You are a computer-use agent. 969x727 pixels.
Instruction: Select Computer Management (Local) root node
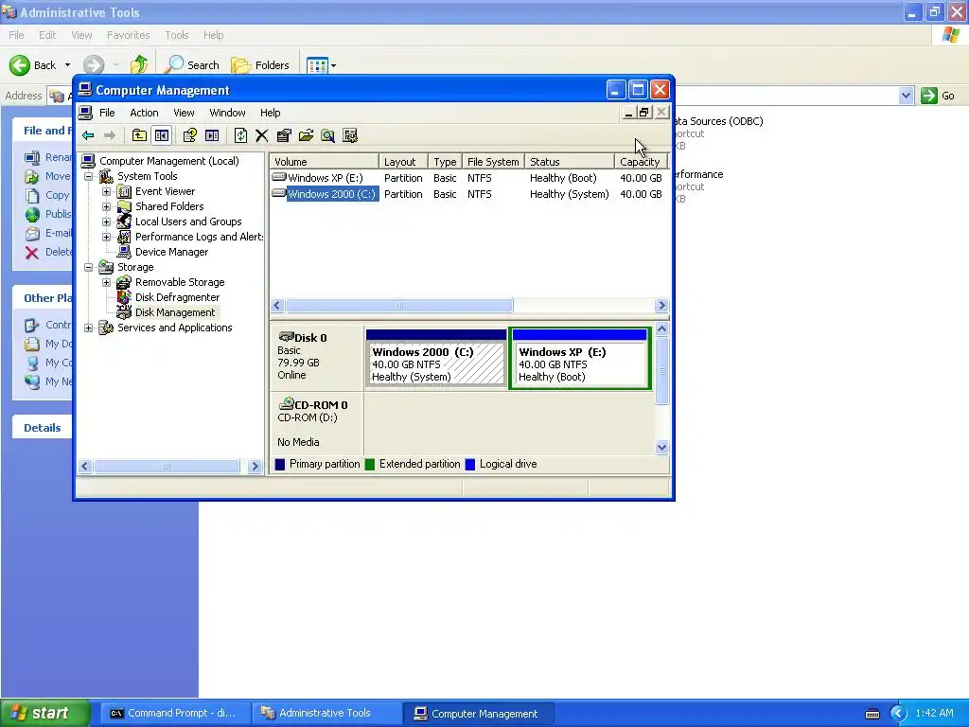(168, 161)
